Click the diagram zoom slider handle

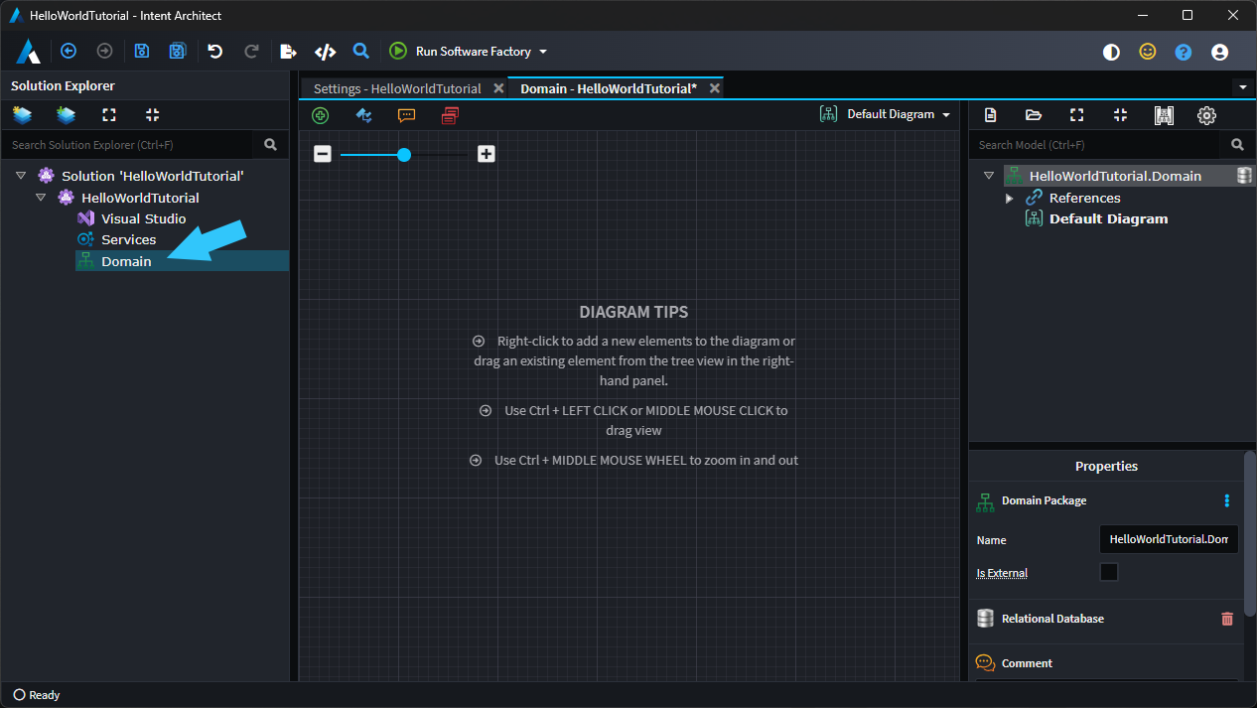click(x=404, y=154)
